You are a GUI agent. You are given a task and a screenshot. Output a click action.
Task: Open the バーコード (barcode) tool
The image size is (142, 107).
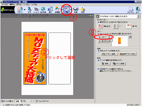[36, 10]
